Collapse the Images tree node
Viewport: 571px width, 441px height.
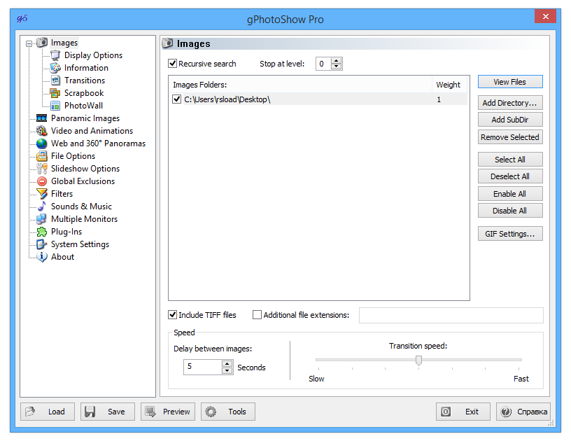coord(29,43)
